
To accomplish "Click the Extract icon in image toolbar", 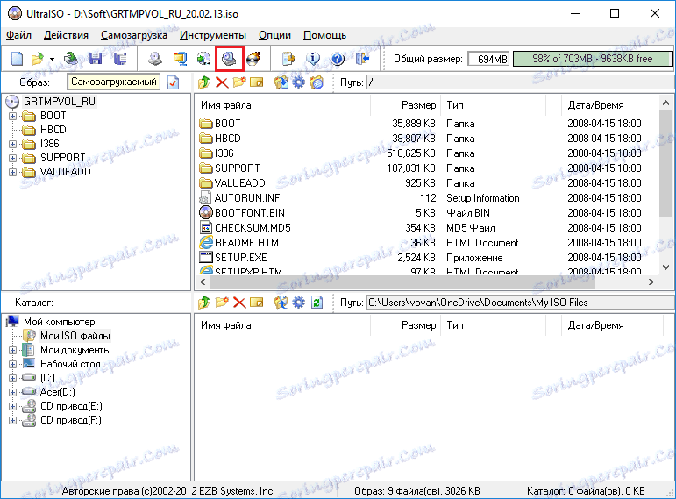I will point(281,82).
